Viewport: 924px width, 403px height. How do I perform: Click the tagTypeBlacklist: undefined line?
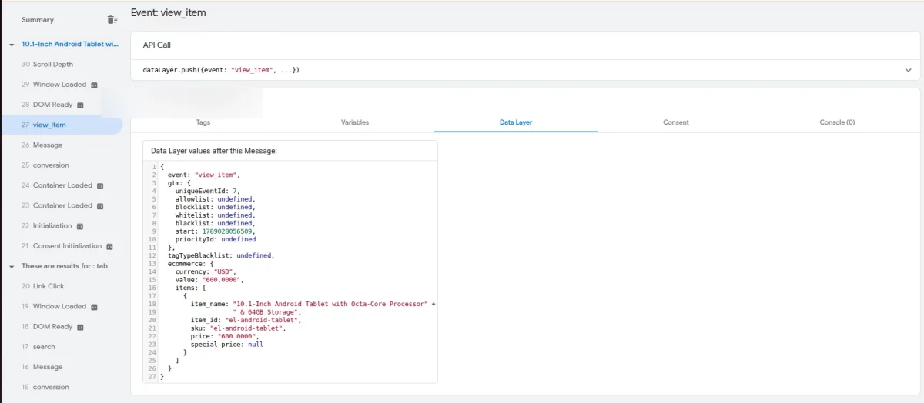point(221,255)
